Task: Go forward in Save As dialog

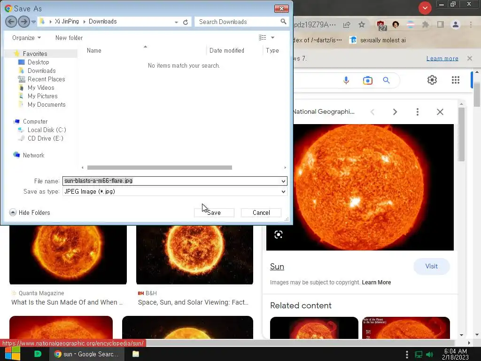Action: point(23,22)
